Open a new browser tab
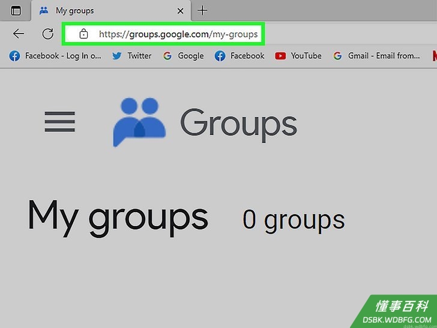 202,11
